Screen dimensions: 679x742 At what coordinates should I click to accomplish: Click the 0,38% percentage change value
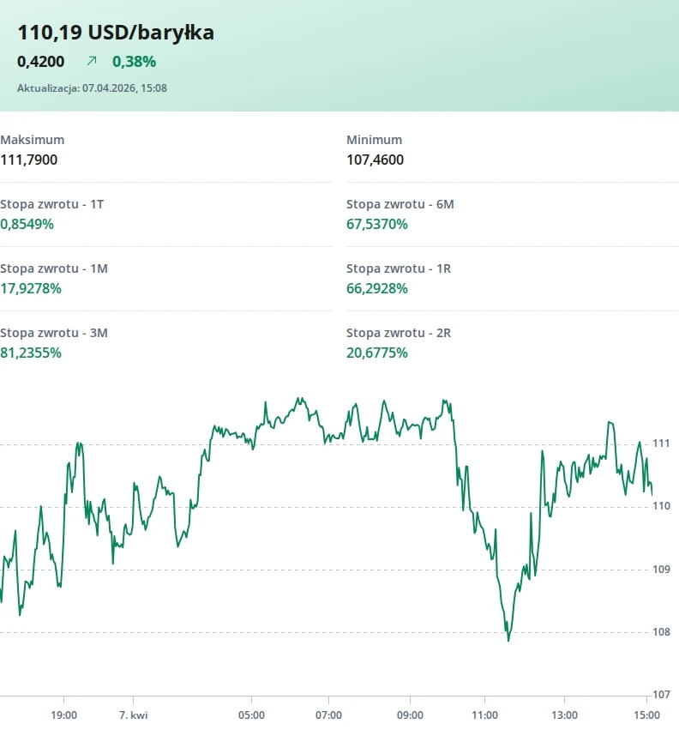(x=135, y=62)
